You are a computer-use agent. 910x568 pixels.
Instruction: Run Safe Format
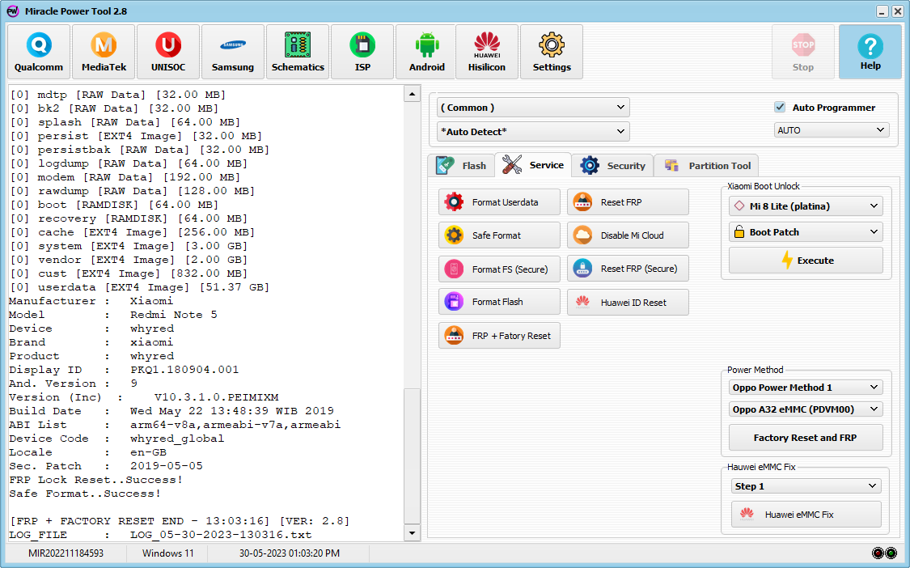(x=500, y=235)
